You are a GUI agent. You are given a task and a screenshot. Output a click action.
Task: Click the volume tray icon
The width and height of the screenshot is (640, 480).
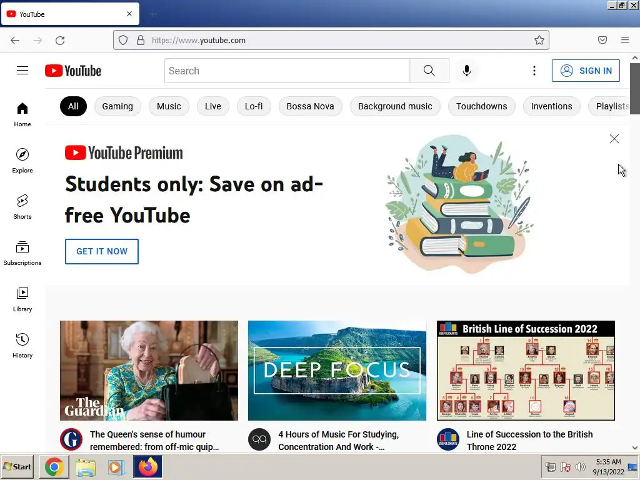[x=580, y=466]
